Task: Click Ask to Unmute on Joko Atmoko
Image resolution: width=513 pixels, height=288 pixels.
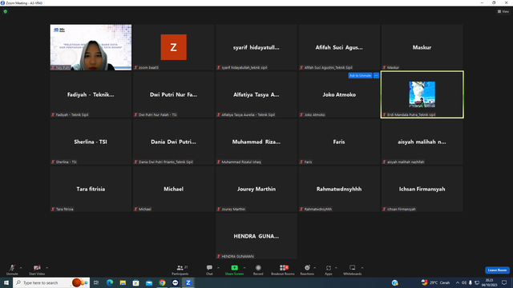Action: click(360, 75)
